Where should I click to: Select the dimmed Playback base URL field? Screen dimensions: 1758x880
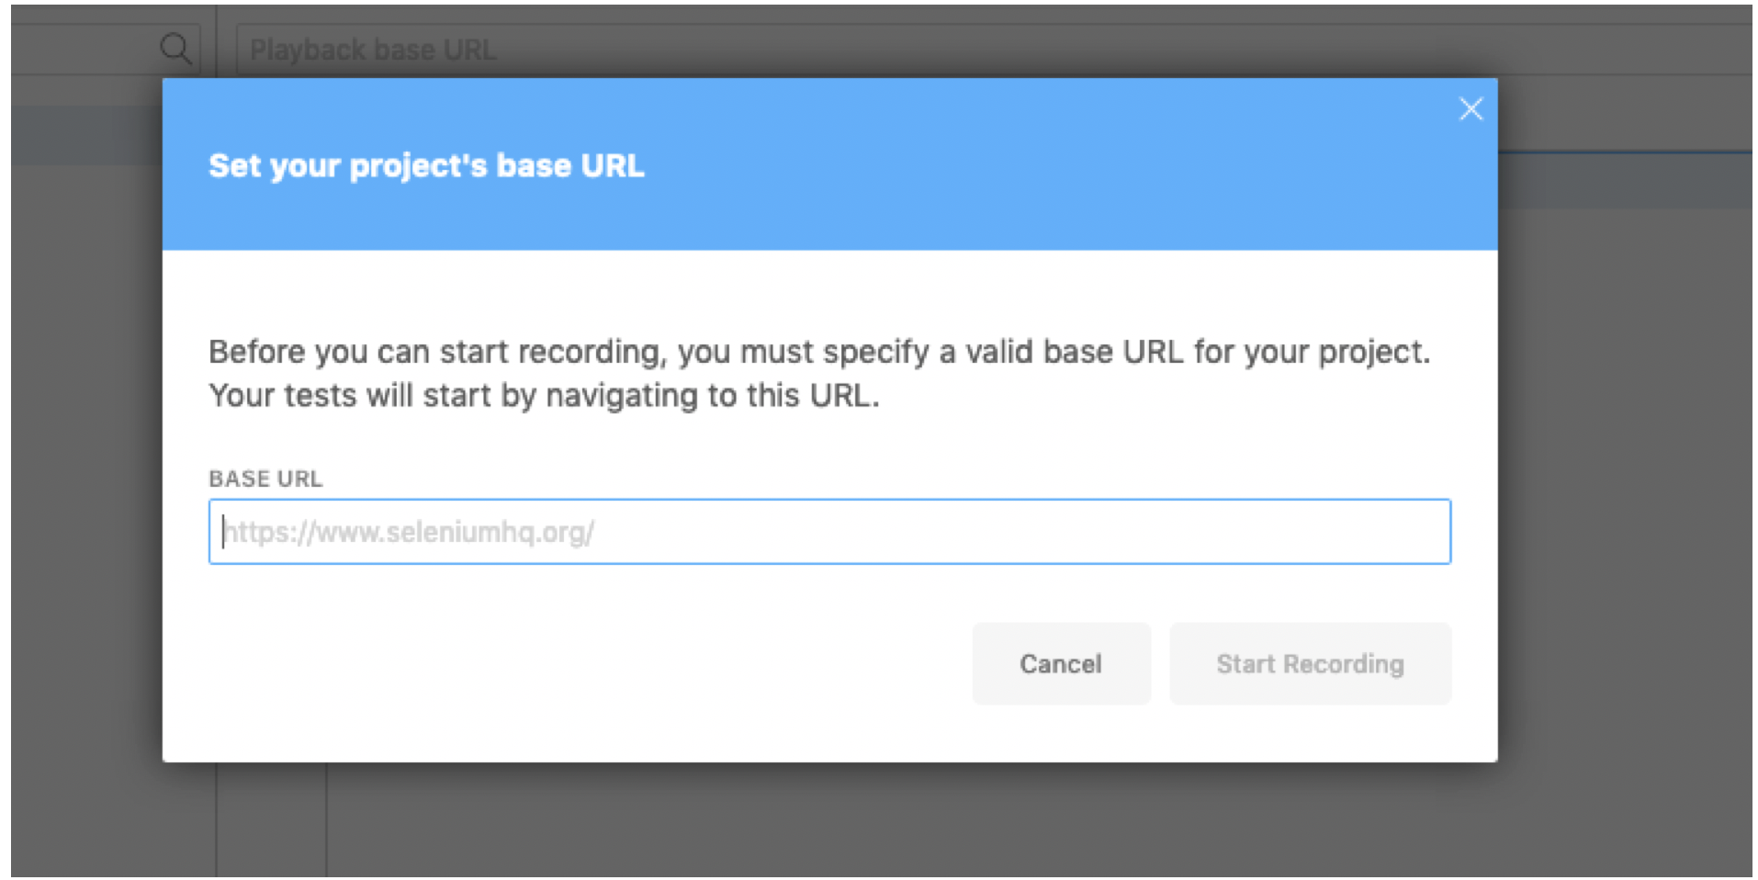pos(992,49)
